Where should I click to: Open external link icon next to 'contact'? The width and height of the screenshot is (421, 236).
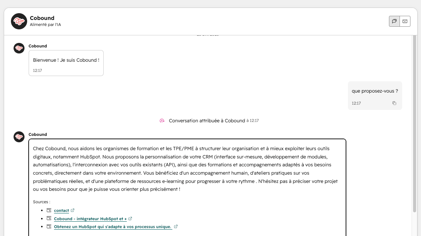[73, 210]
